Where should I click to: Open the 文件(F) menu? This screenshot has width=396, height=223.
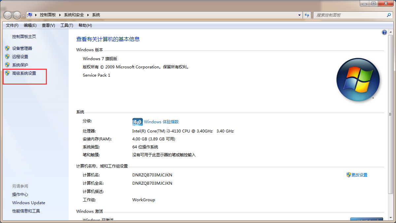tap(12, 25)
